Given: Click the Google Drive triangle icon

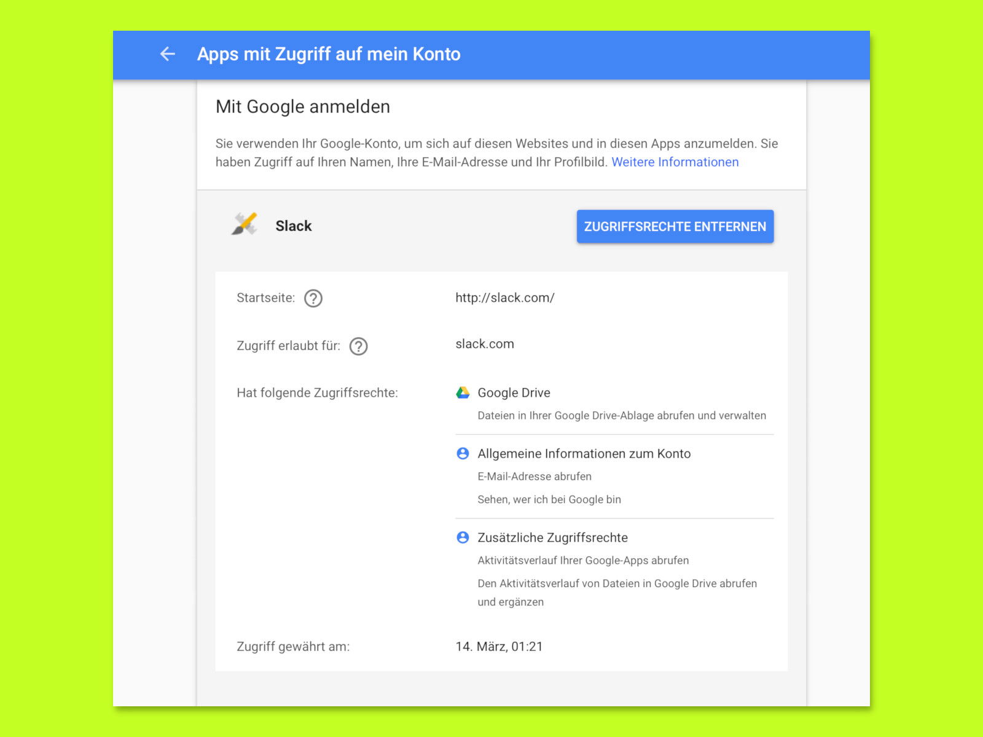Looking at the screenshot, I should (x=463, y=392).
